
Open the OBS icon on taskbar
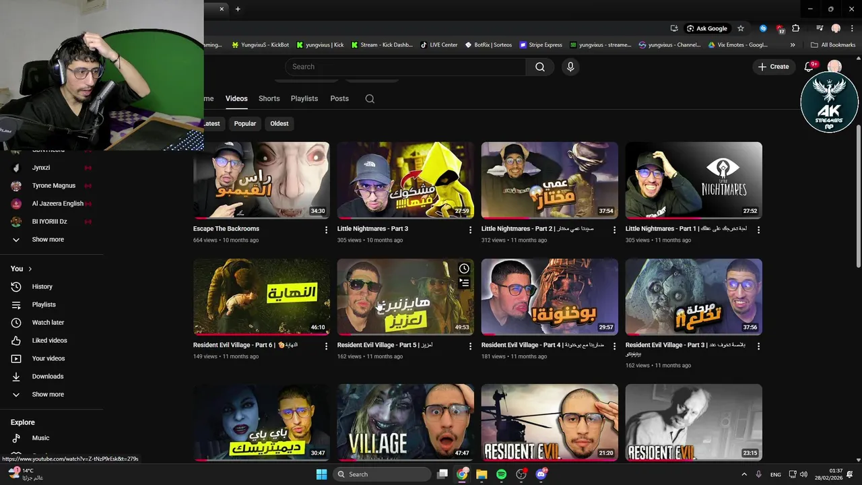521,474
